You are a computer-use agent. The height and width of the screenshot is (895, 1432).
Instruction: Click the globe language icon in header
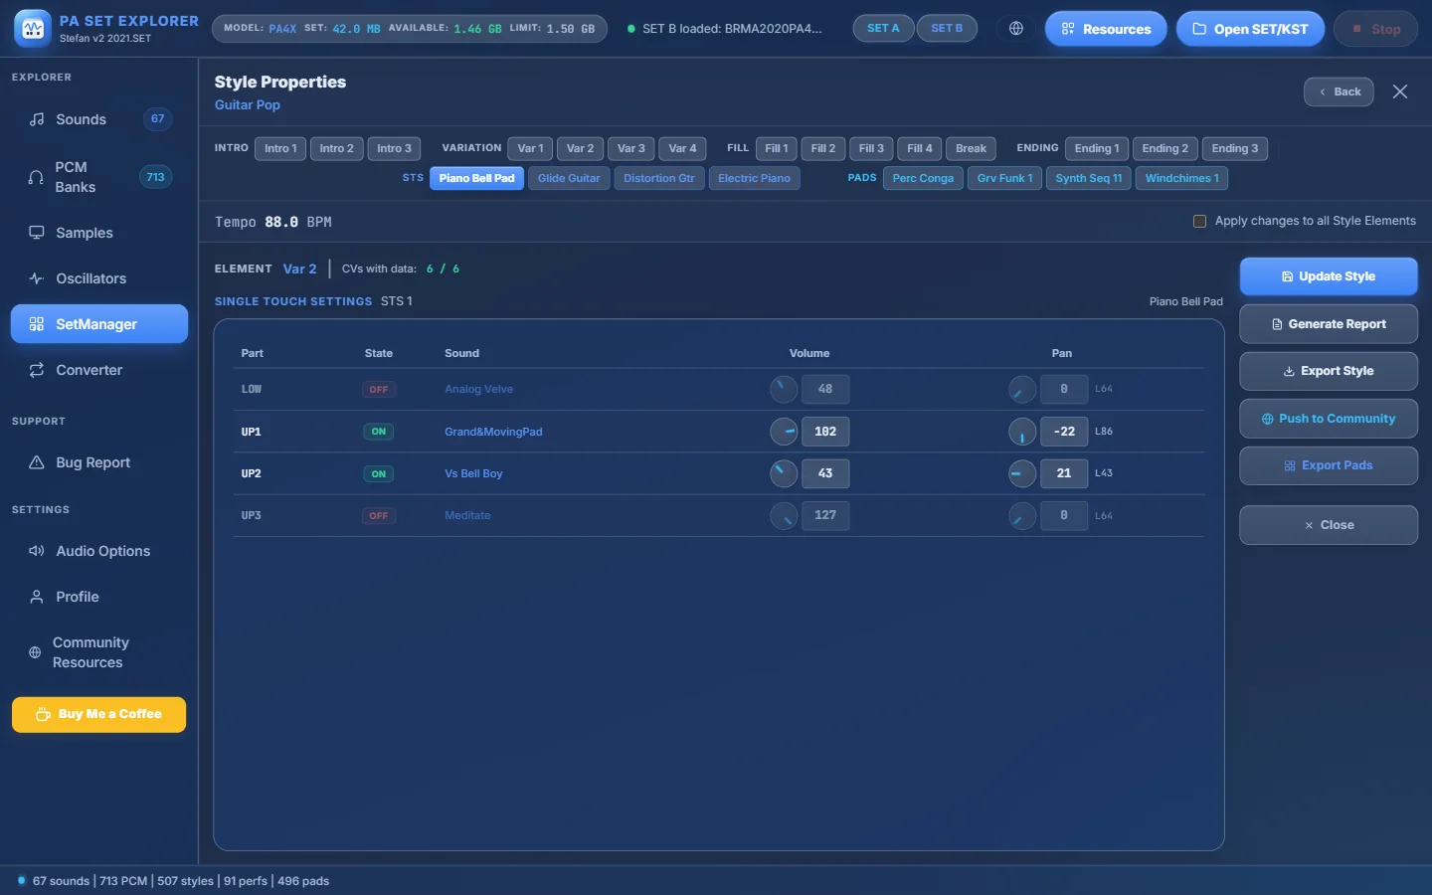(1015, 29)
